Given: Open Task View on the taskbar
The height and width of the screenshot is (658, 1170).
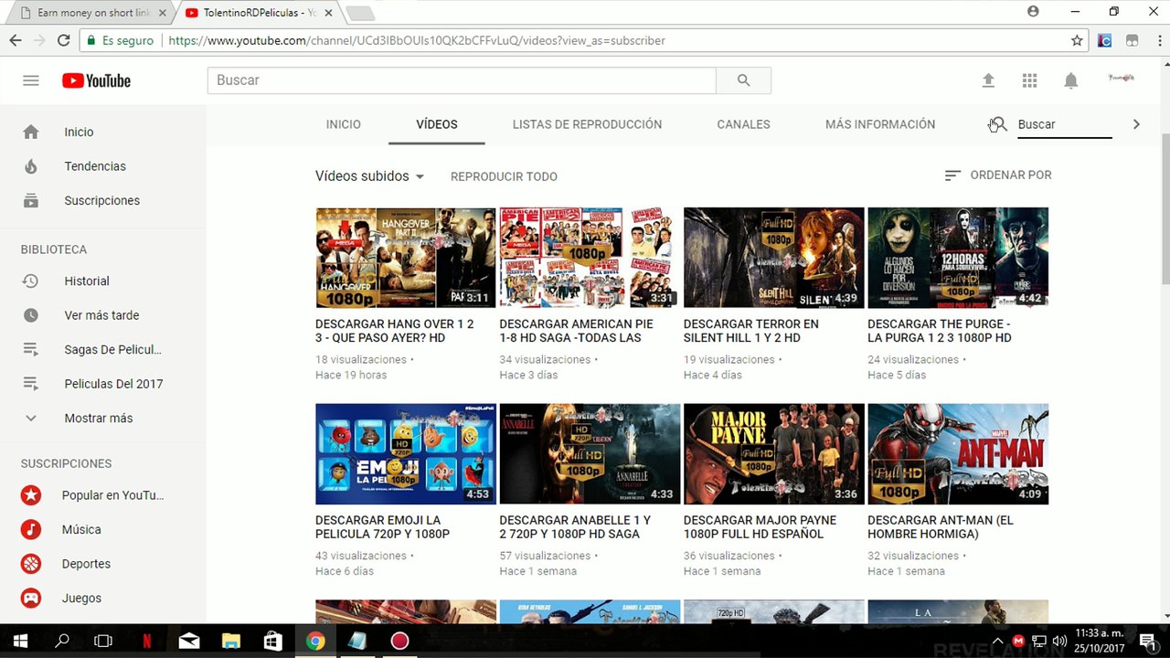Looking at the screenshot, I should point(103,641).
